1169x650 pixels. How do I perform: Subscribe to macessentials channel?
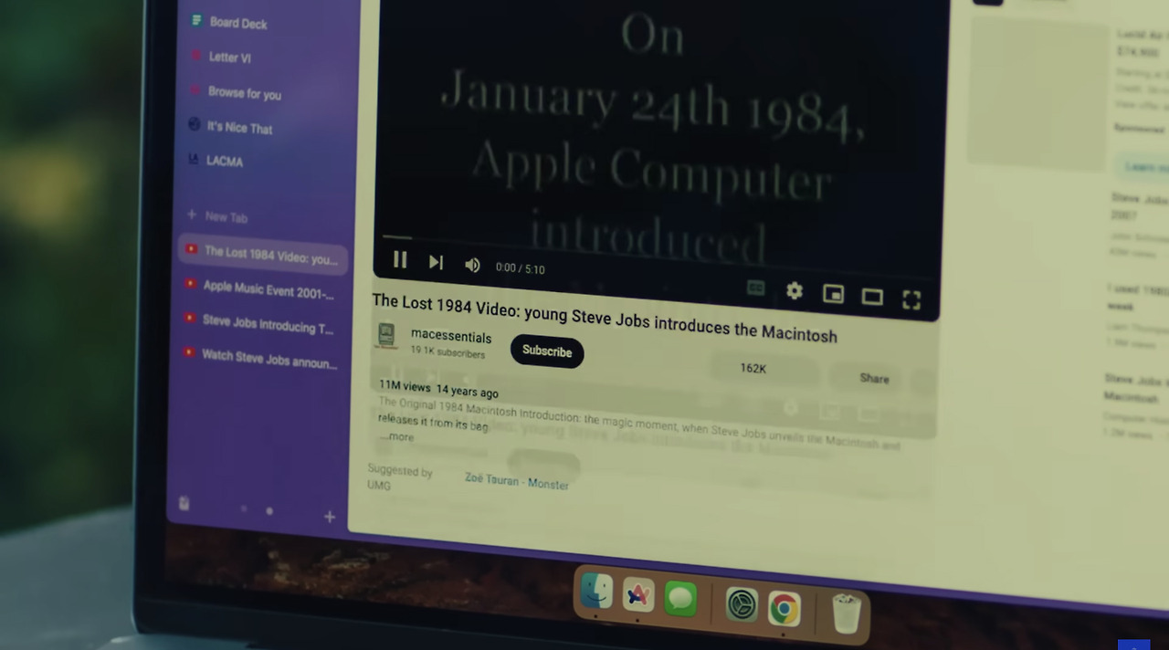[x=547, y=351]
